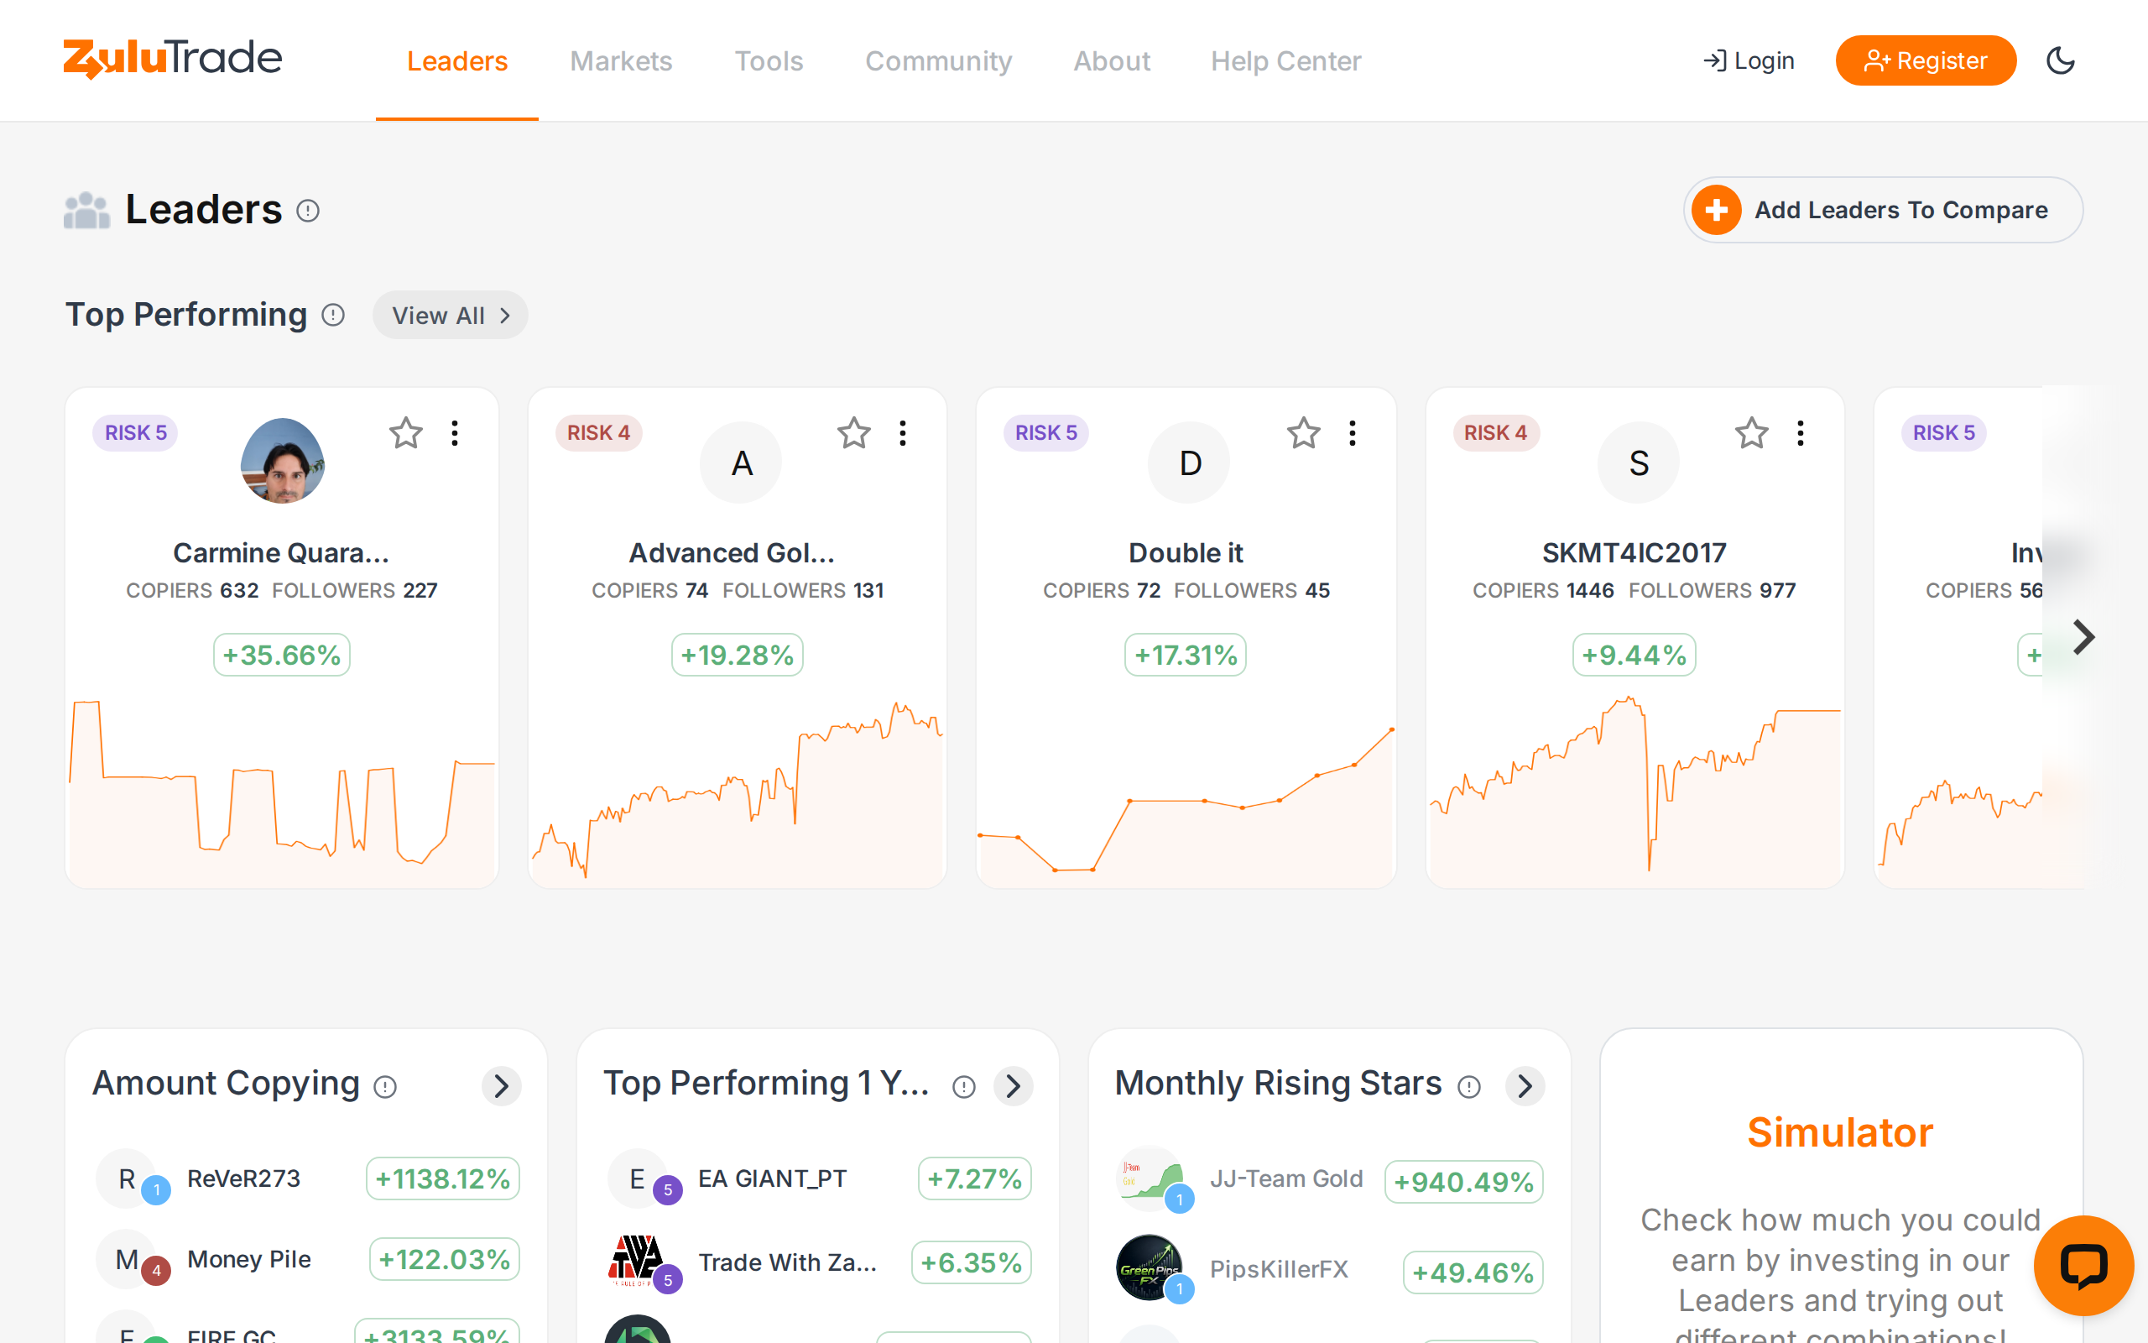2148x1343 pixels.
Task: Click SKMT4IC2017 avatar letter S
Action: pyautogui.click(x=1639, y=462)
